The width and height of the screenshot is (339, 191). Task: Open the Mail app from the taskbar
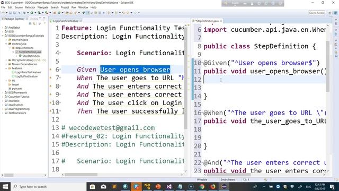pos(103,186)
